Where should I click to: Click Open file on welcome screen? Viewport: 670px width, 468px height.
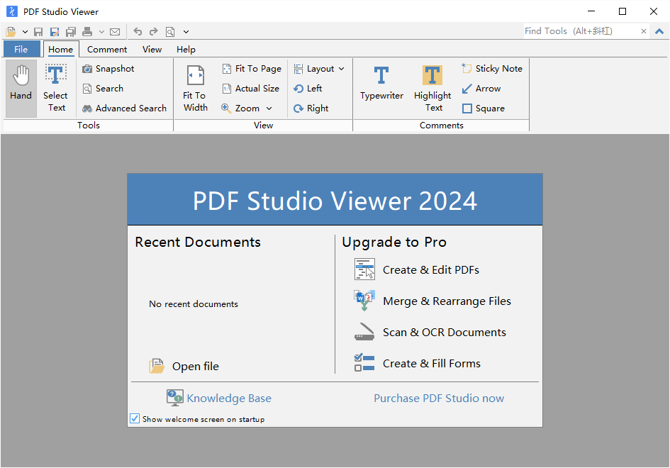pyautogui.click(x=184, y=367)
